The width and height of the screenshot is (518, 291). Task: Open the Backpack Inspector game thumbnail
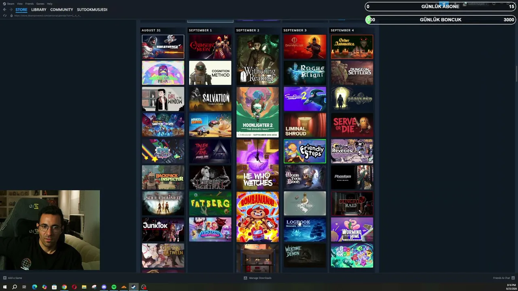163,177
